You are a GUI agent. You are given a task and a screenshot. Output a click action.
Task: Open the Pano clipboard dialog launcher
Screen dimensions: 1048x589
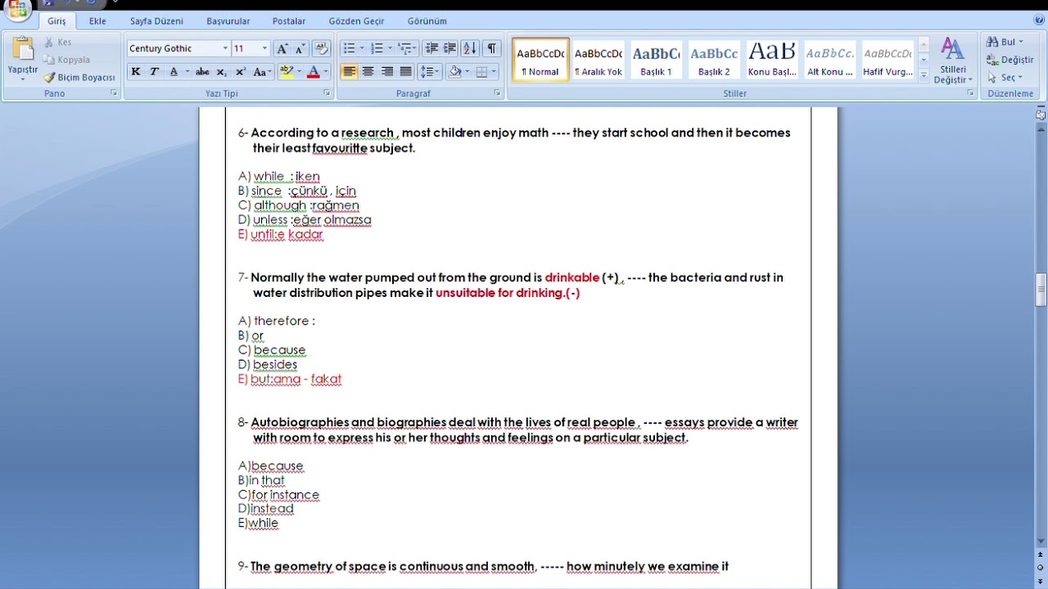(114, 93)
